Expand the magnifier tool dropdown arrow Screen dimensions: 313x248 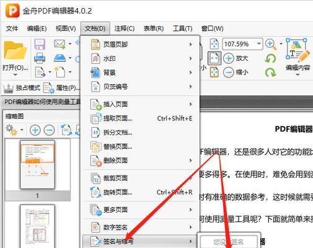pyautogui.click(x=281, y=44)
